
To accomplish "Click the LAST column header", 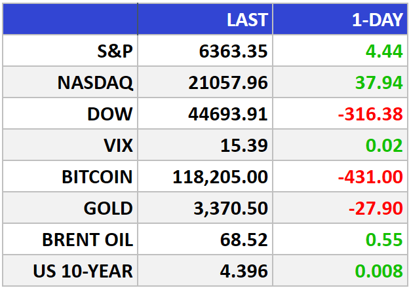I will pyautogui.click(x=247, y=20).
